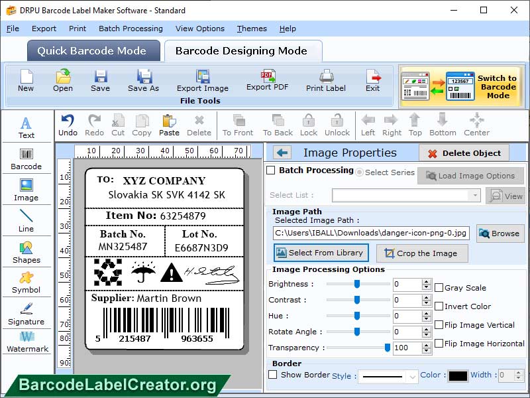
Task: Open the Batch Processing menu
Action: pos(130,29)
